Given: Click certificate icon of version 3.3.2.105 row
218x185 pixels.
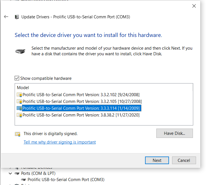Looking at the screenshot, I should 19,102.
